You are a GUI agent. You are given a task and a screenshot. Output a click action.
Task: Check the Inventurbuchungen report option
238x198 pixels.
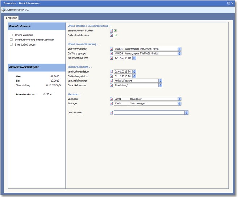point(12,44)
